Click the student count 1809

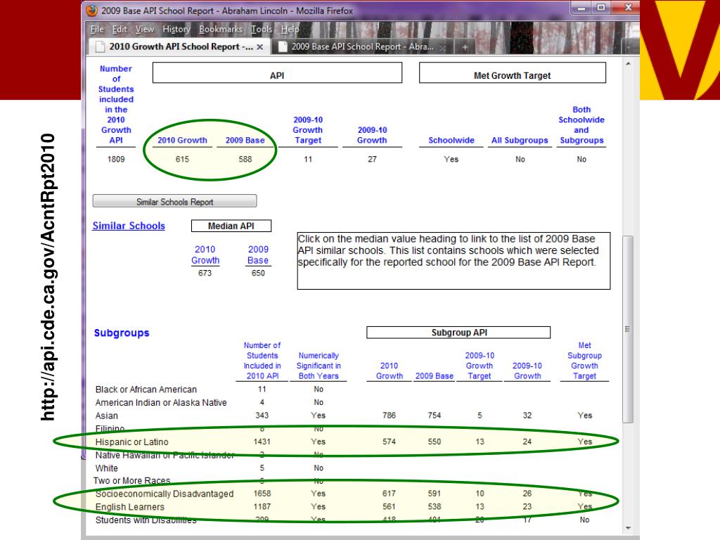coord(116,160)
